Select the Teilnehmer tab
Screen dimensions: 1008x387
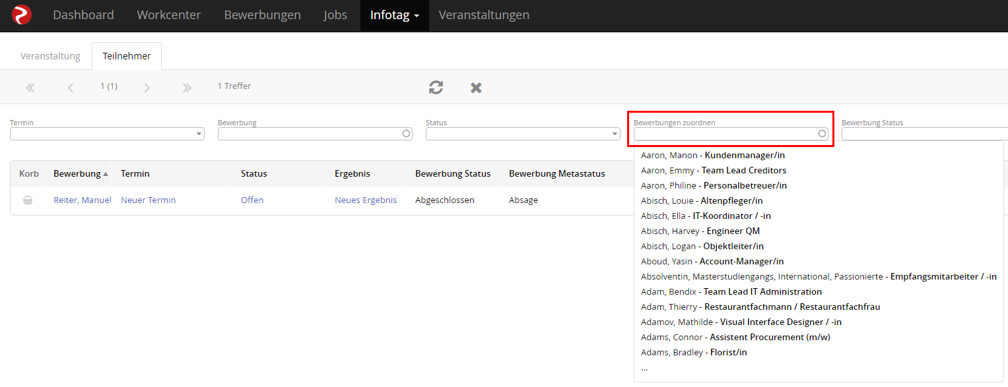click(127, 56)
